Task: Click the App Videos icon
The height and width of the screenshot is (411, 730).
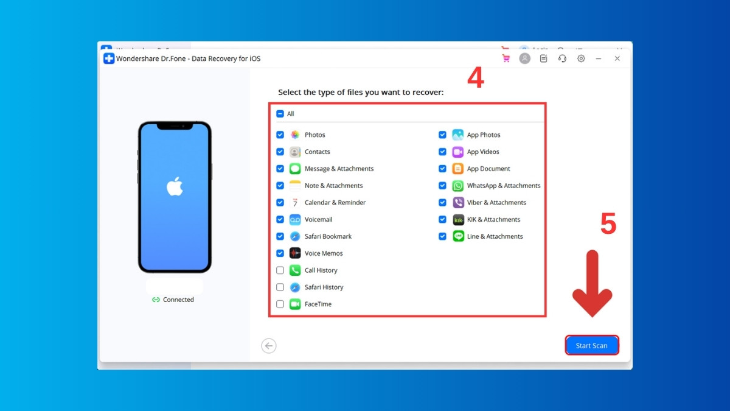Action: click(x=458, y=152)
